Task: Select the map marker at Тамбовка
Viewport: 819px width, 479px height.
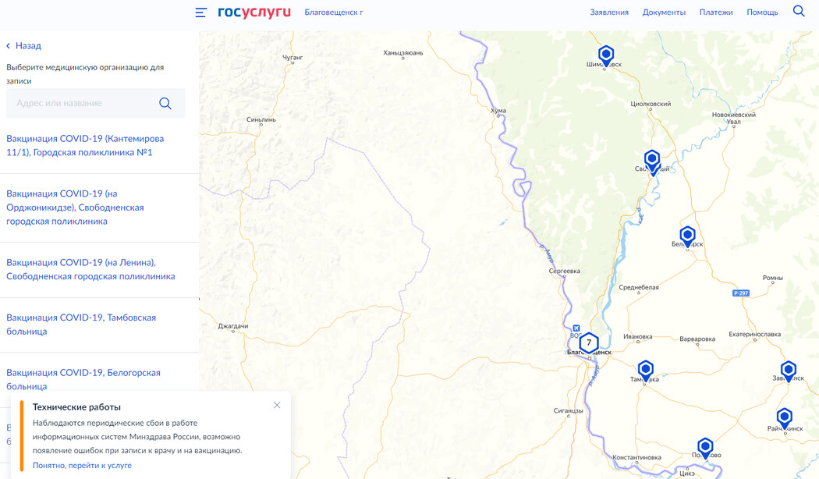Action: [646, 371]
